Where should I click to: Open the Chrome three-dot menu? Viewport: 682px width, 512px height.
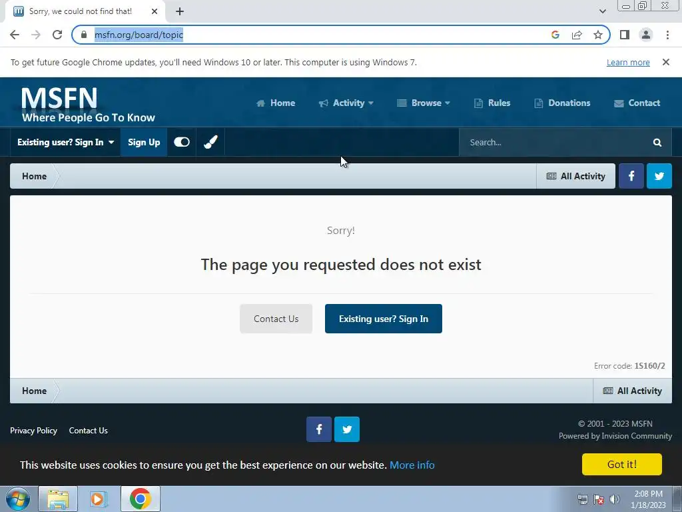click(667, 35)
